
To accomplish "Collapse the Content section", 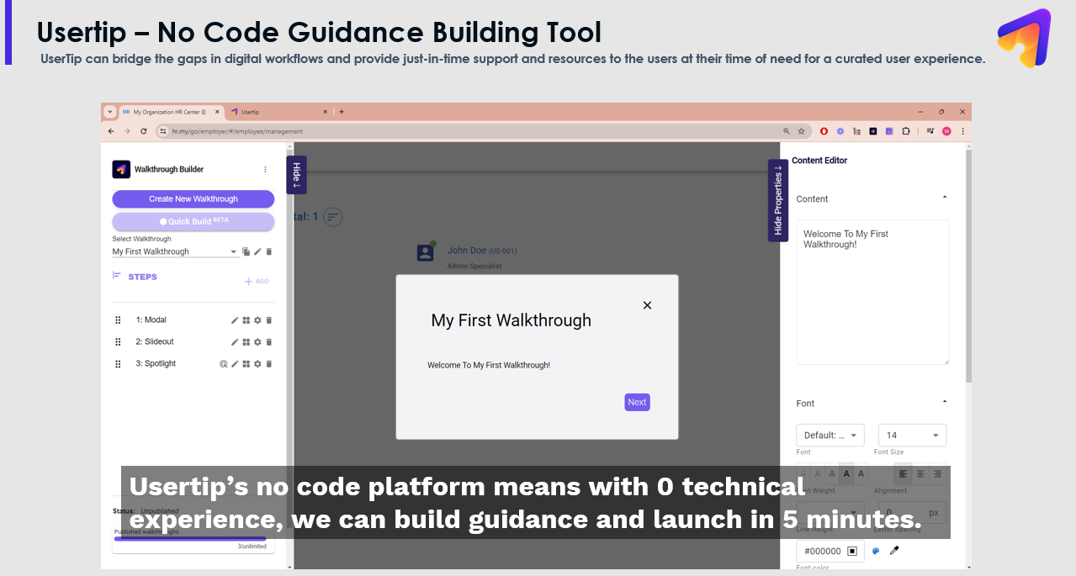I will [x=945, y=198].
